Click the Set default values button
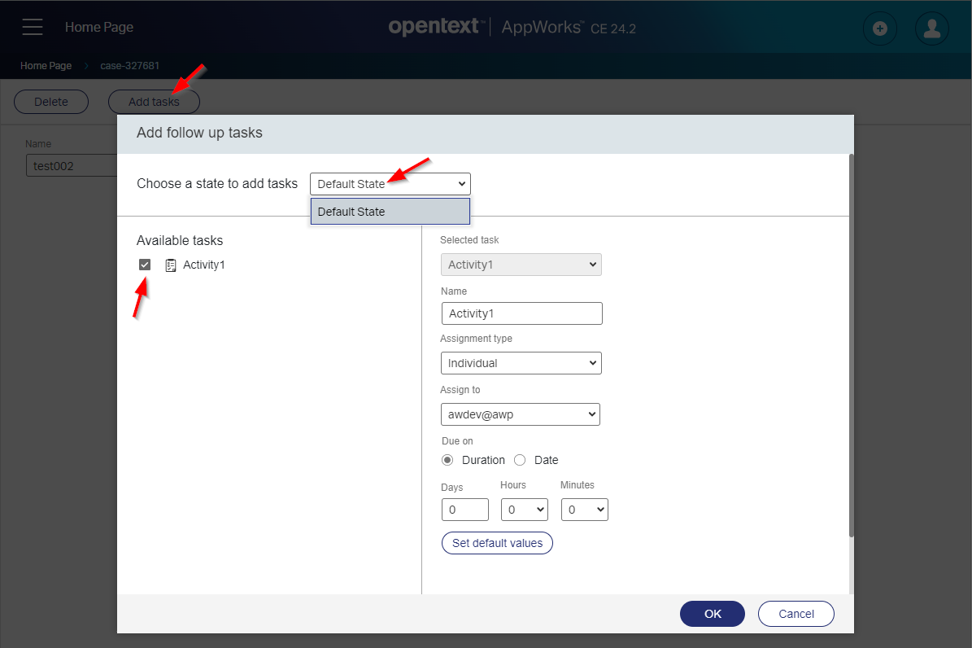 (x=497, y=543)
